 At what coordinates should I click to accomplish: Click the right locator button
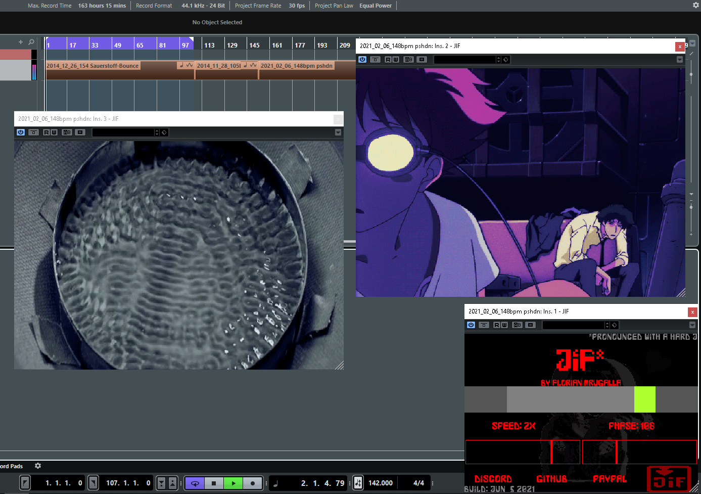(x=94, y=483)
